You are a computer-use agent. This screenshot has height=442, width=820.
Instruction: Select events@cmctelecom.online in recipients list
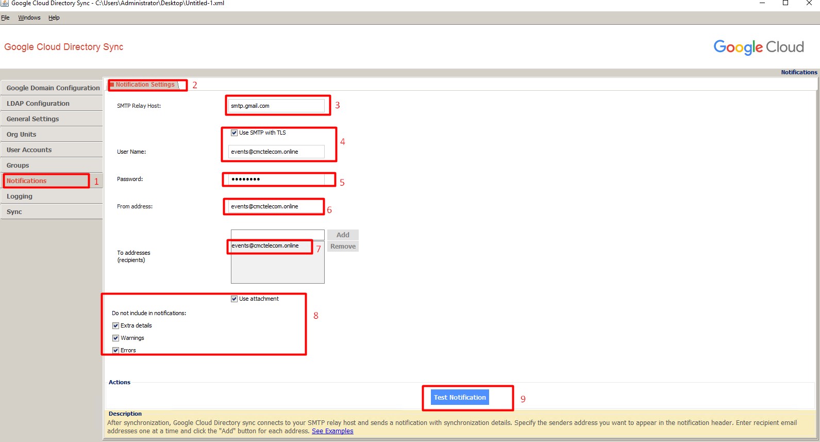(x=265, y=245)
